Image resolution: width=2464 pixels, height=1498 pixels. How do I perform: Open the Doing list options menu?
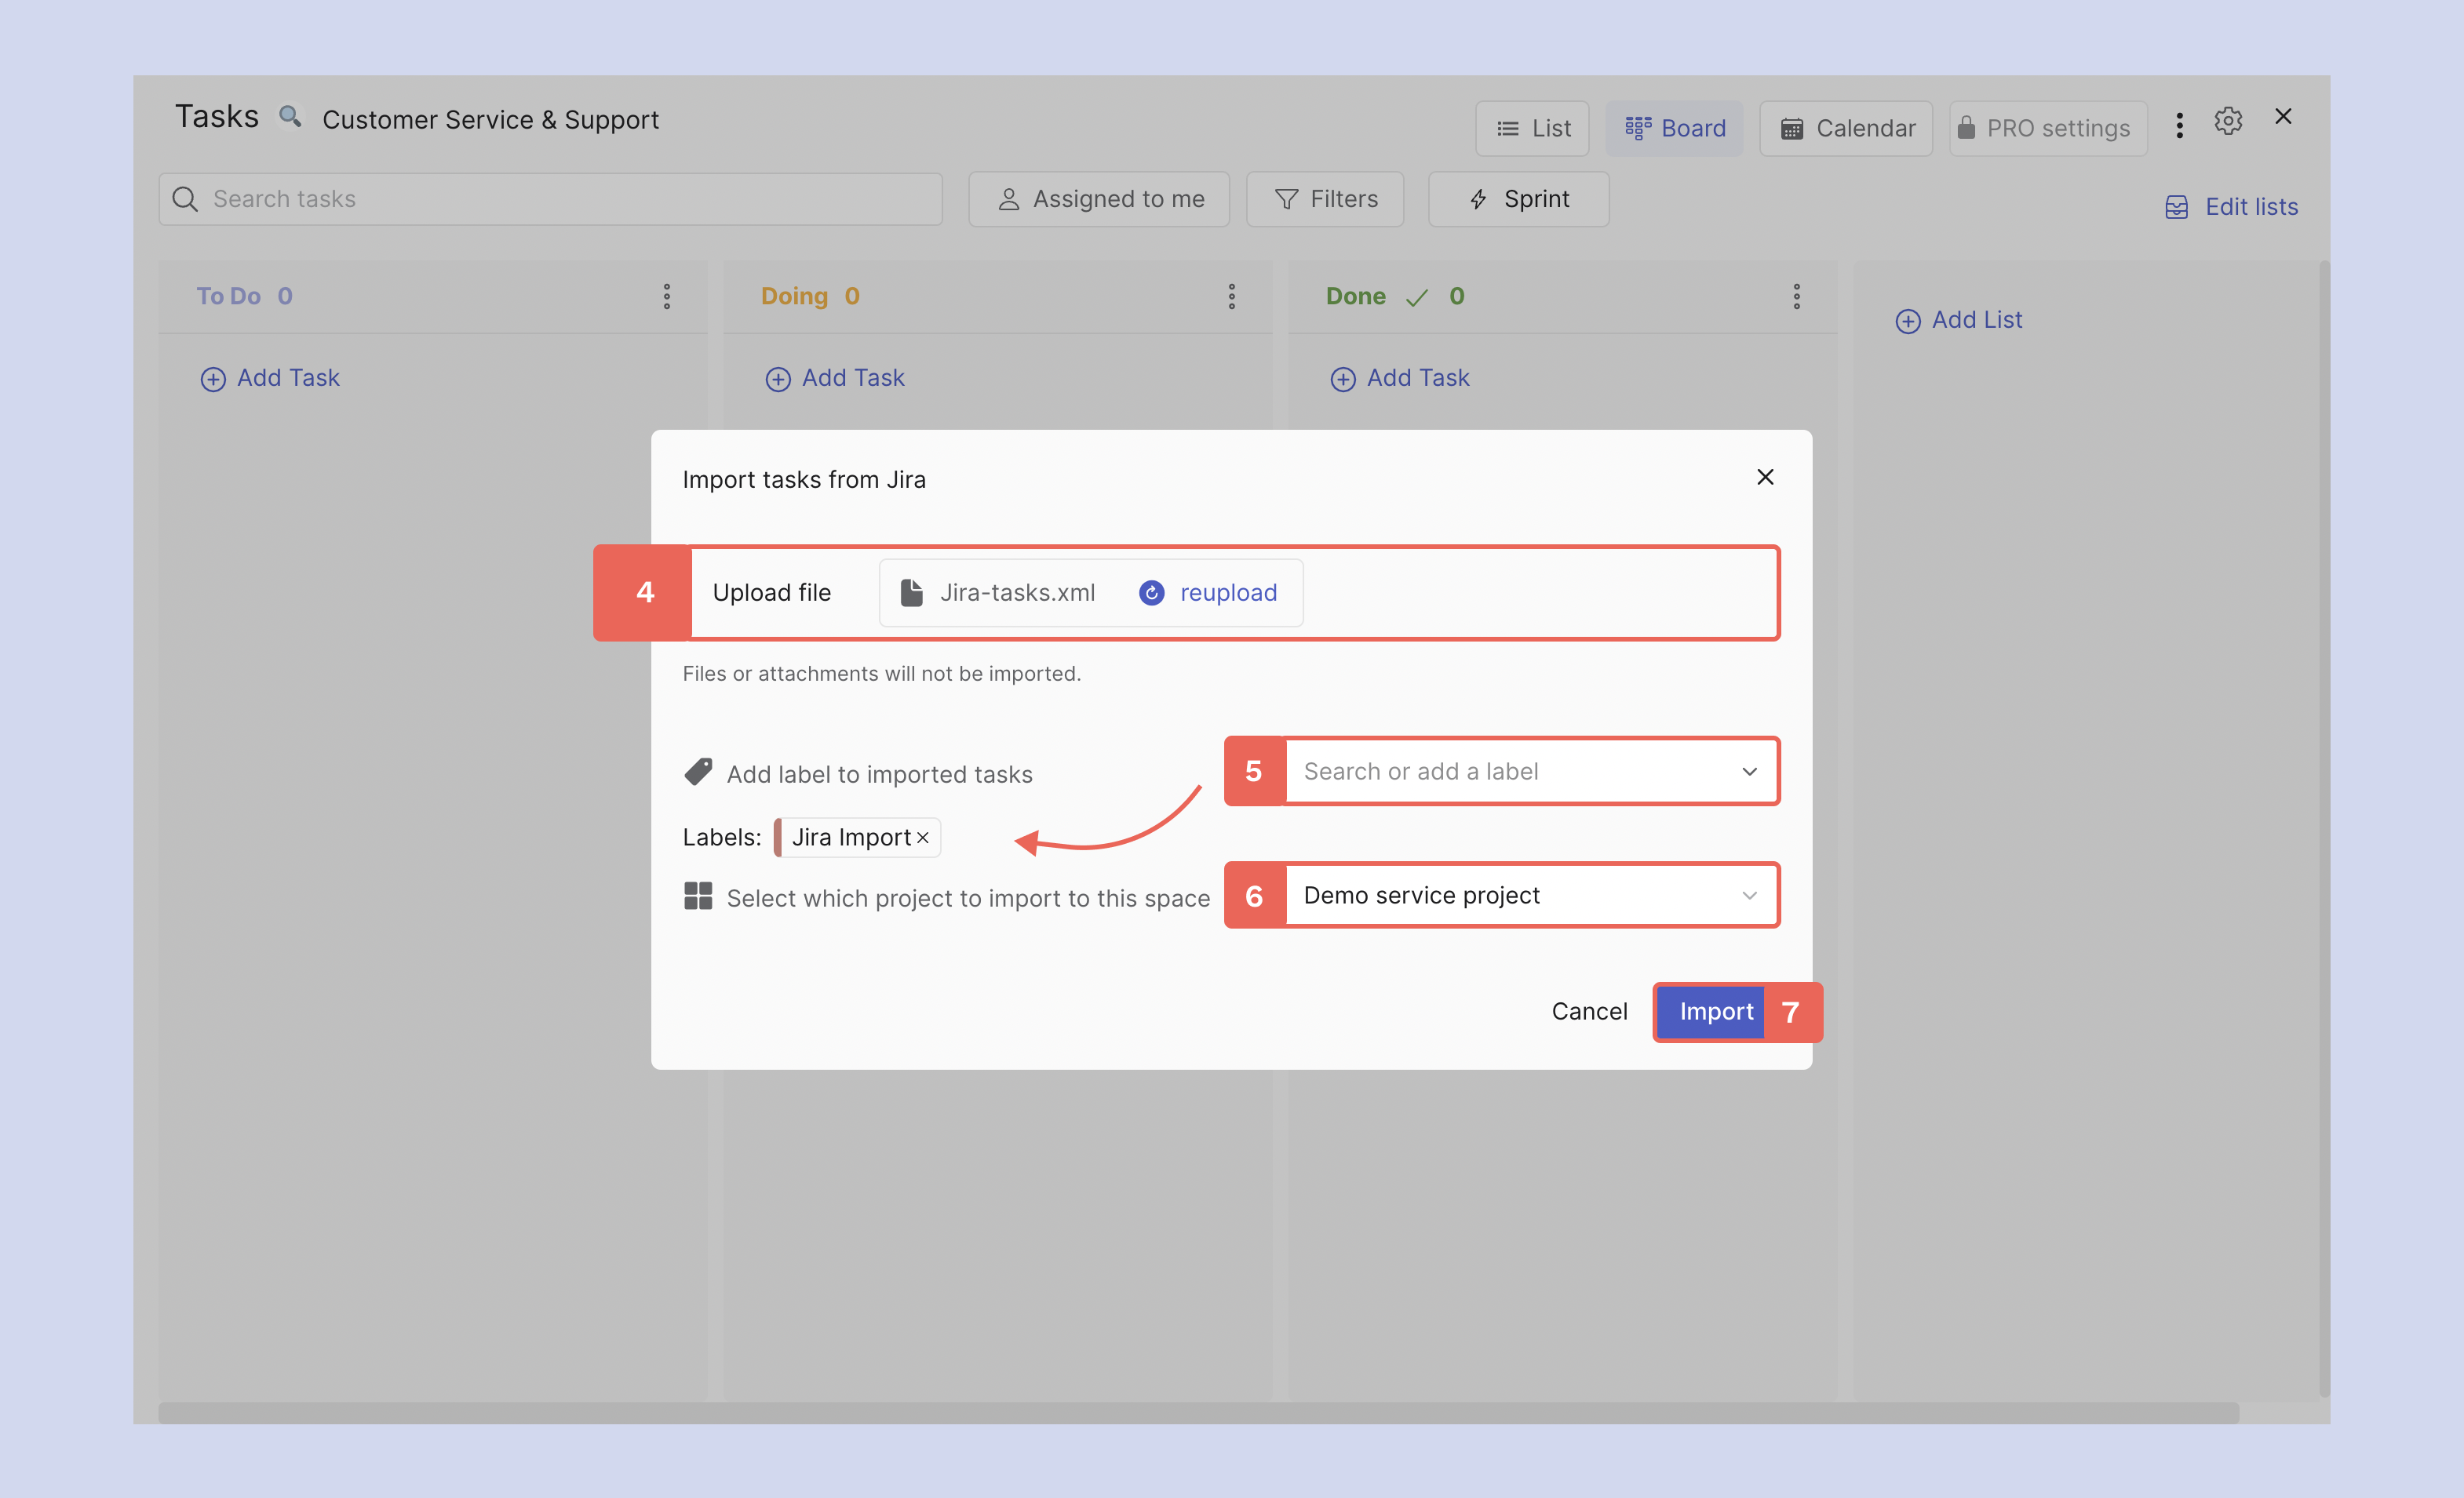tap(1231, 296)
